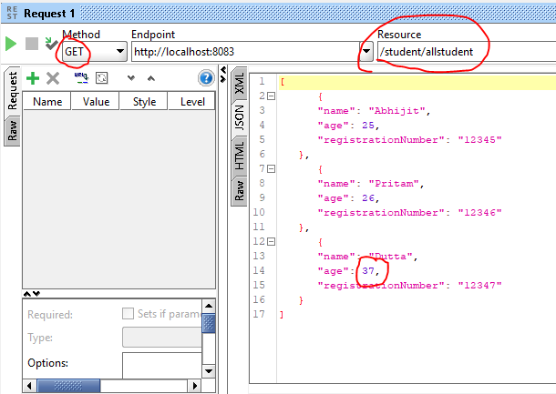The width and height of the screenshot is (556, 394).
Task: Click the Level column header
Action: tap(192, 102)
